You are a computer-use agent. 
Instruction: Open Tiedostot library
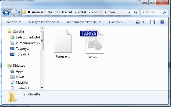20,88
